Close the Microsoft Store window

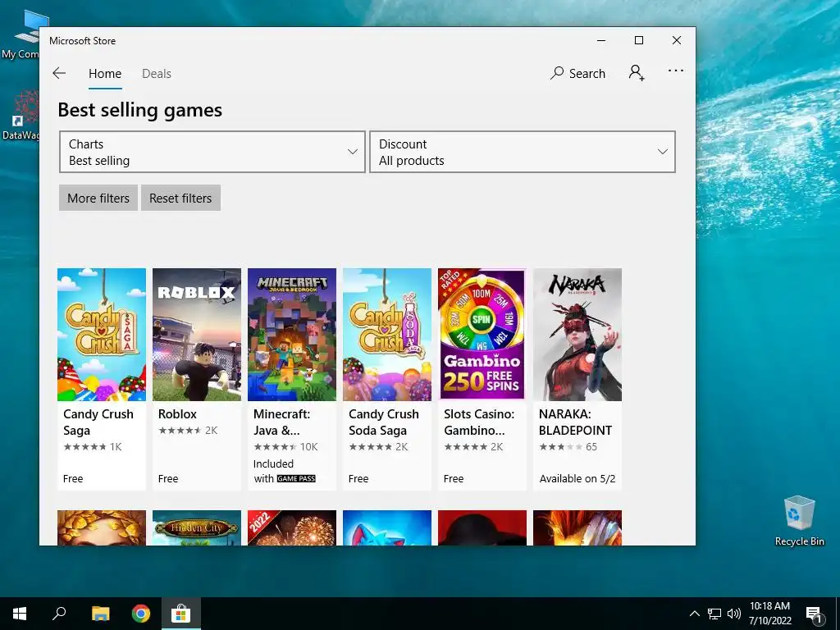coord(677,41)
